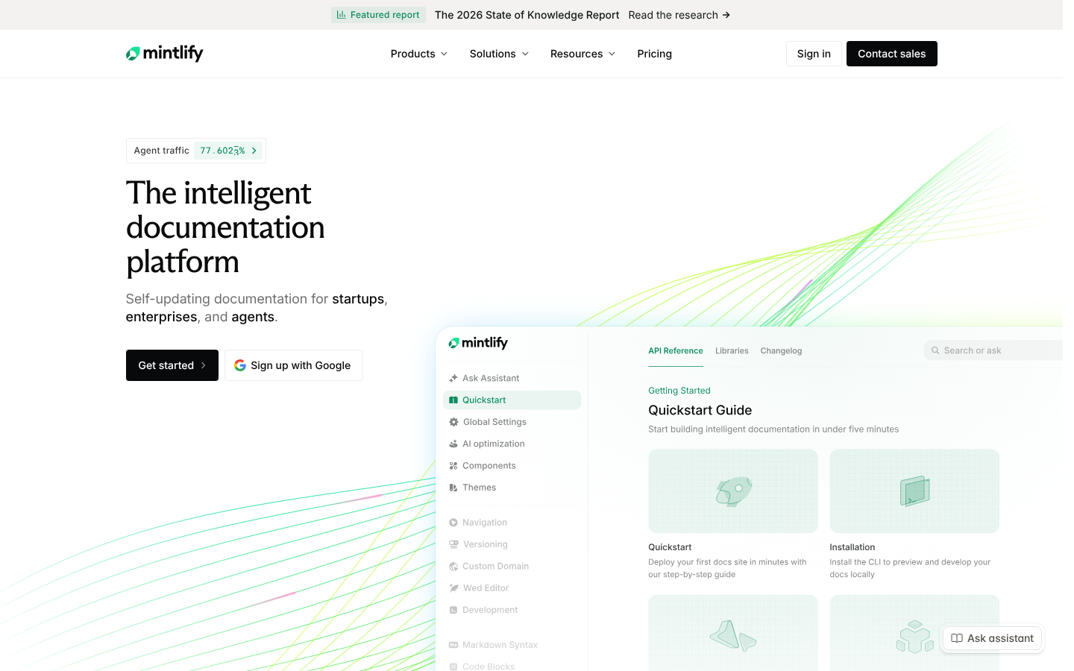Screen dimensions: 1074x671
Task: Click Sign up with Google button
Action: coord(294,365)
